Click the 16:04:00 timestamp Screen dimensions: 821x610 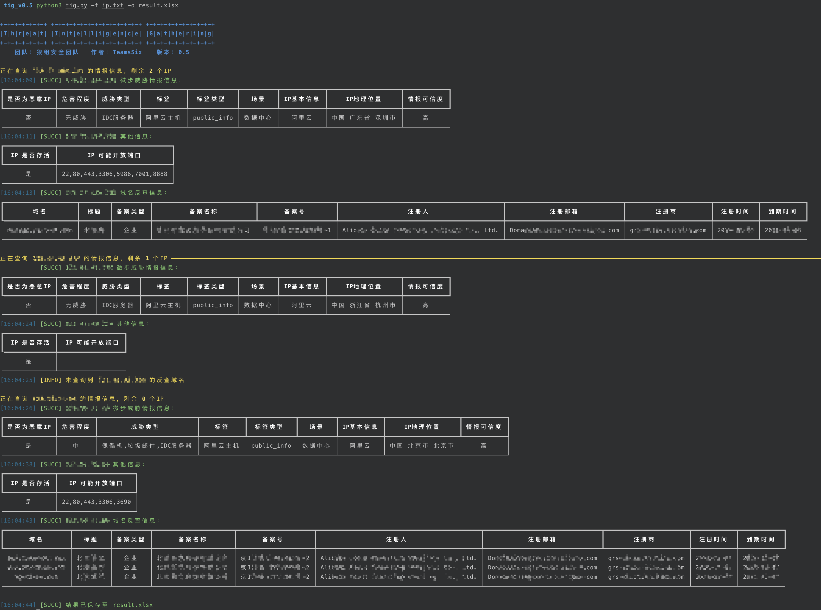pos(18,80)
